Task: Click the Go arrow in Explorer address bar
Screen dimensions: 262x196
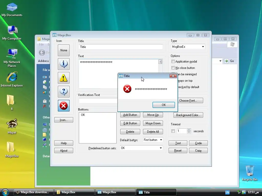Action: pyautogui.click(x=226, y=61)
